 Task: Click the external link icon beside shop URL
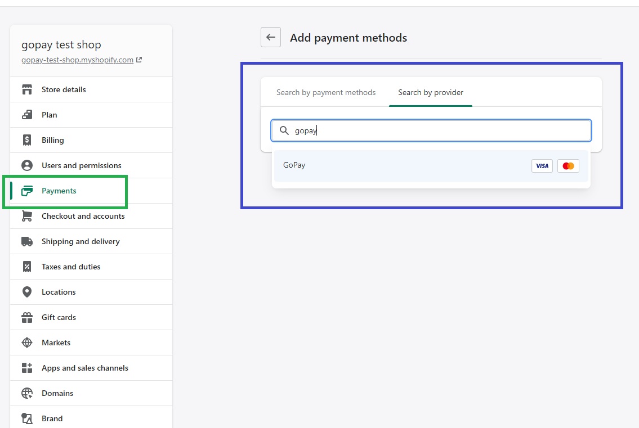[139, 60]
